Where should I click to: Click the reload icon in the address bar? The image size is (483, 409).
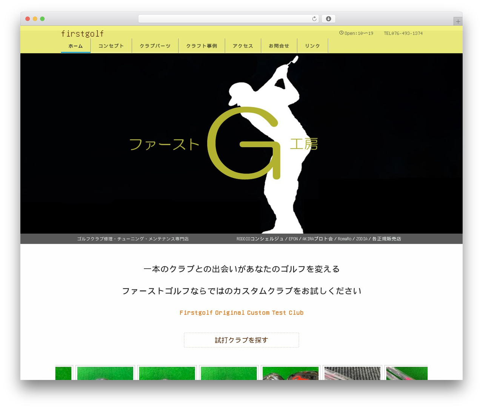click(x=314, y=19)
